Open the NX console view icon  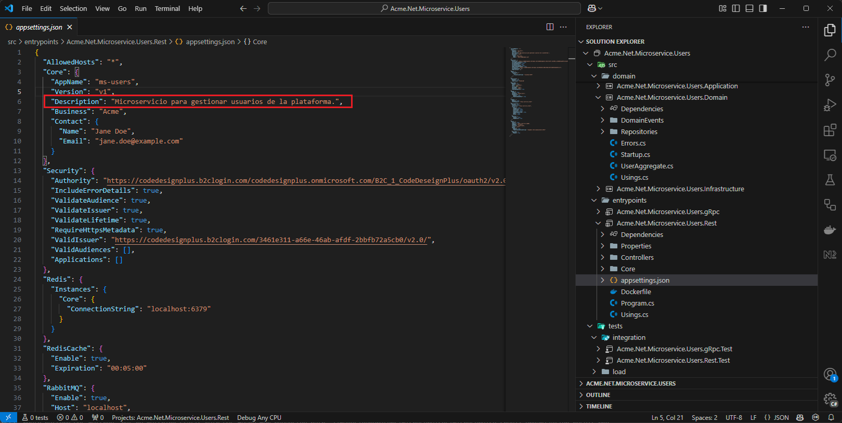(830, 255)
